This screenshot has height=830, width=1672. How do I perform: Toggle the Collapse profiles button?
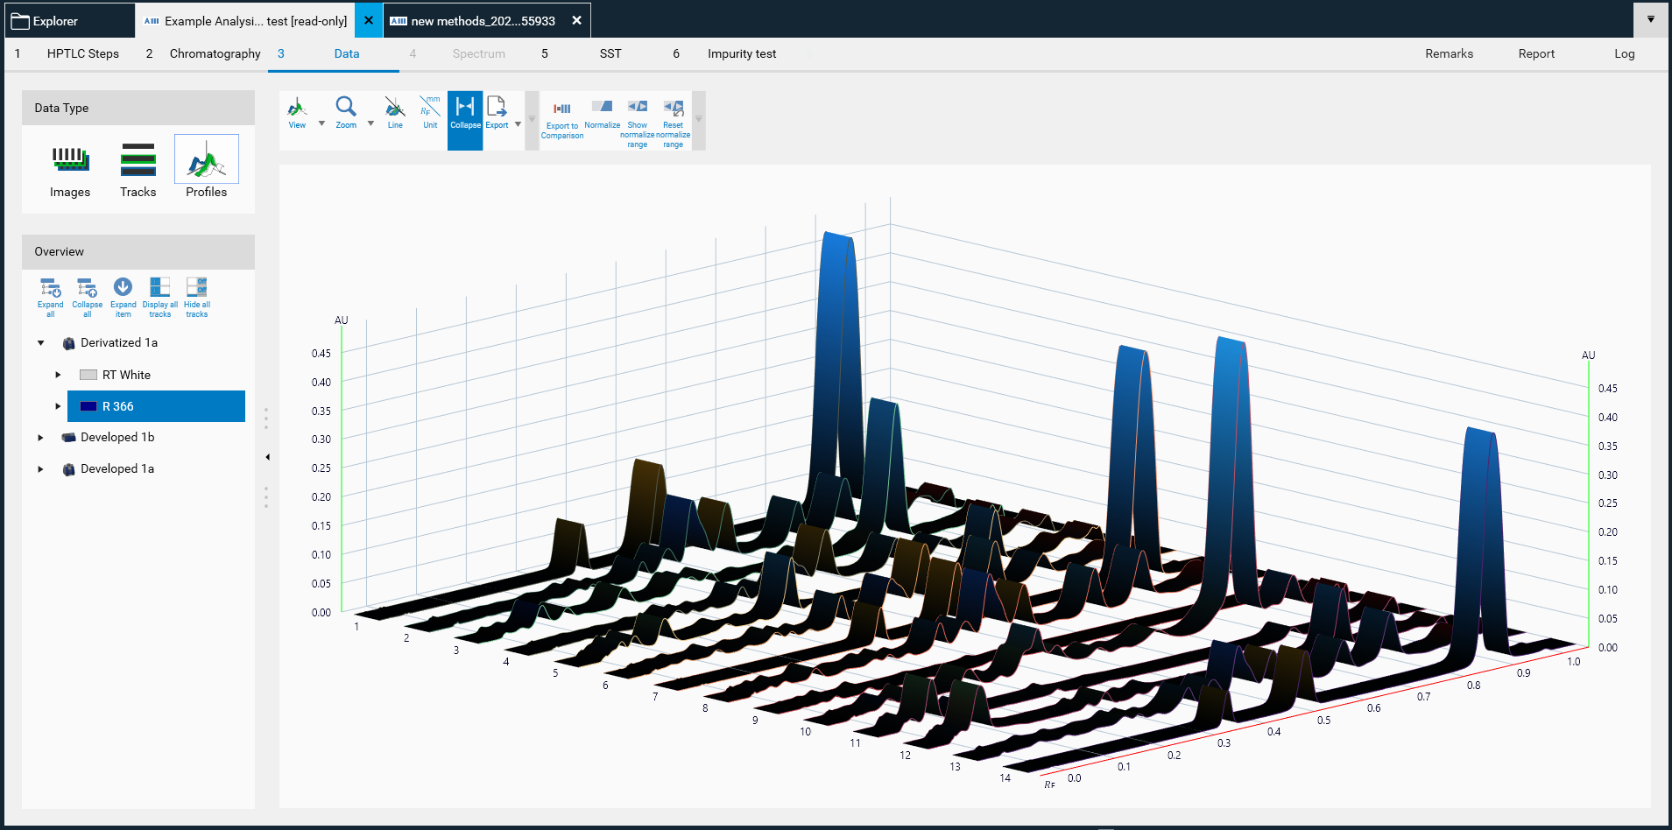465,121
